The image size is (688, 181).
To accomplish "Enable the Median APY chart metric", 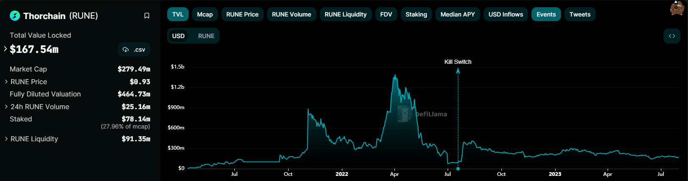I will pyautogui.click(x=458, y=14).
